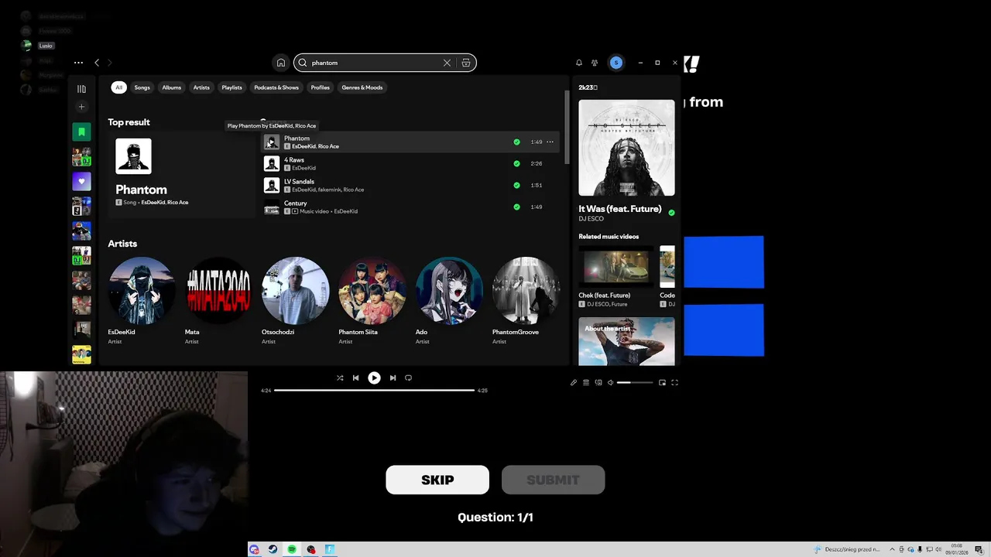The width and height of the screenshot is (991, 557).
Task: Toggle saved checkmark on 4 Raws row
Action: point(516,164)
